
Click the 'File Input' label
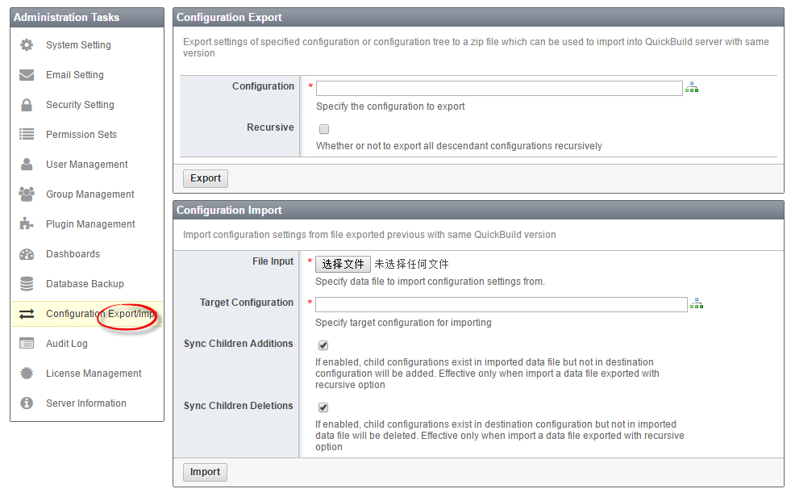point(273,261)
